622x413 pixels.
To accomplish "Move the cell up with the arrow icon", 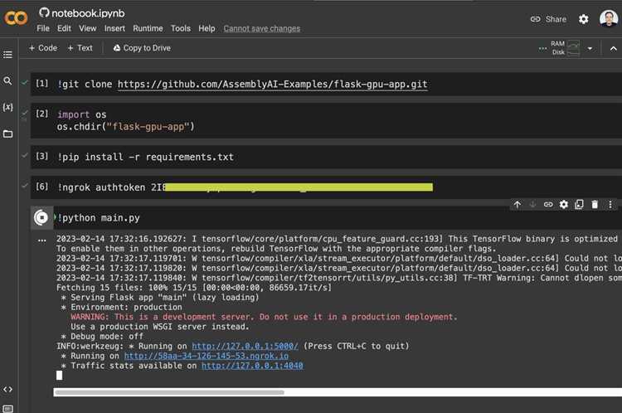I will pyautogui.click(x=517, y=204).
